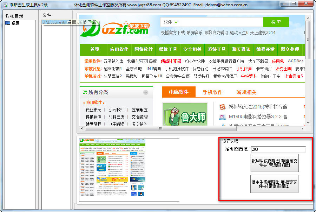The height and width of the screenshot is (212, 316).
Task: Click the generated webpage thumbnail preview
Action: pyautogui.click(x=112, y=167)
